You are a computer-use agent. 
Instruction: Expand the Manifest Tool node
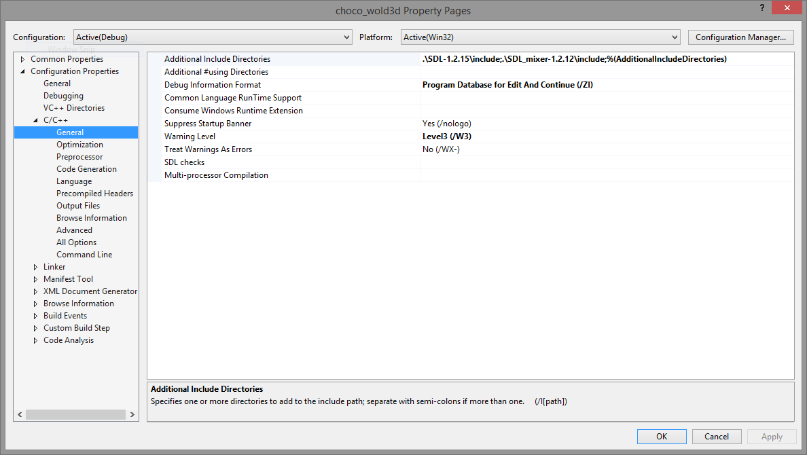36,279
